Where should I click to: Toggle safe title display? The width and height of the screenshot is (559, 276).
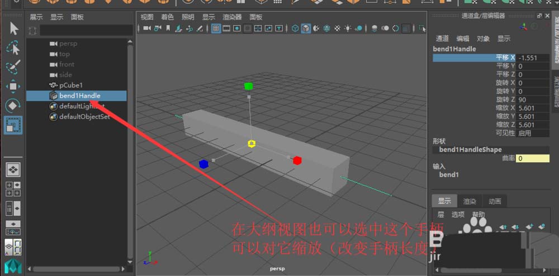279,28
